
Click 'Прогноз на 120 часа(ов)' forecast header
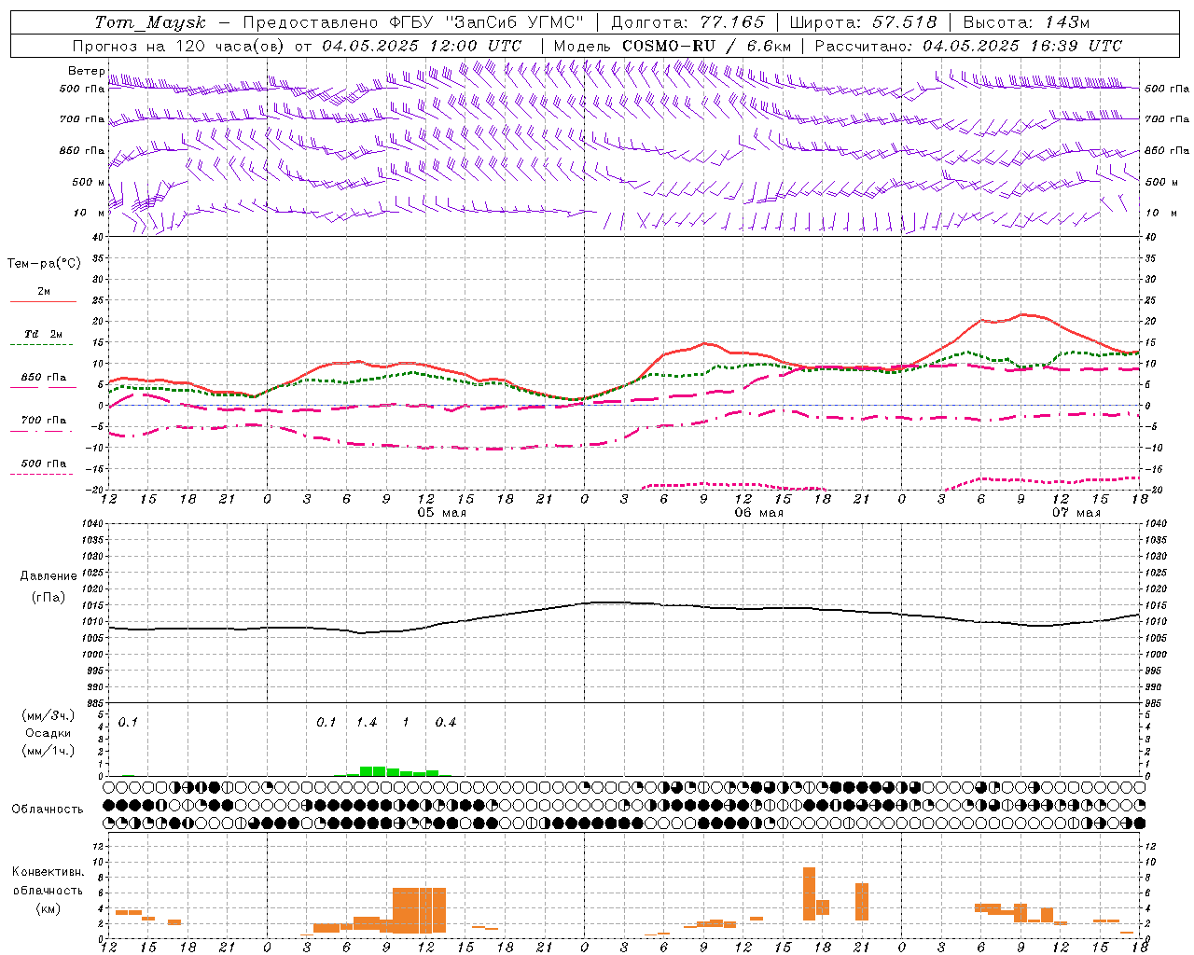pos(179,46)
